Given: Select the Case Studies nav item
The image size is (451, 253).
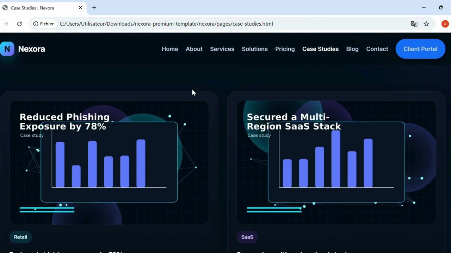Looking at the screenshot, I should tap(320, 49).
